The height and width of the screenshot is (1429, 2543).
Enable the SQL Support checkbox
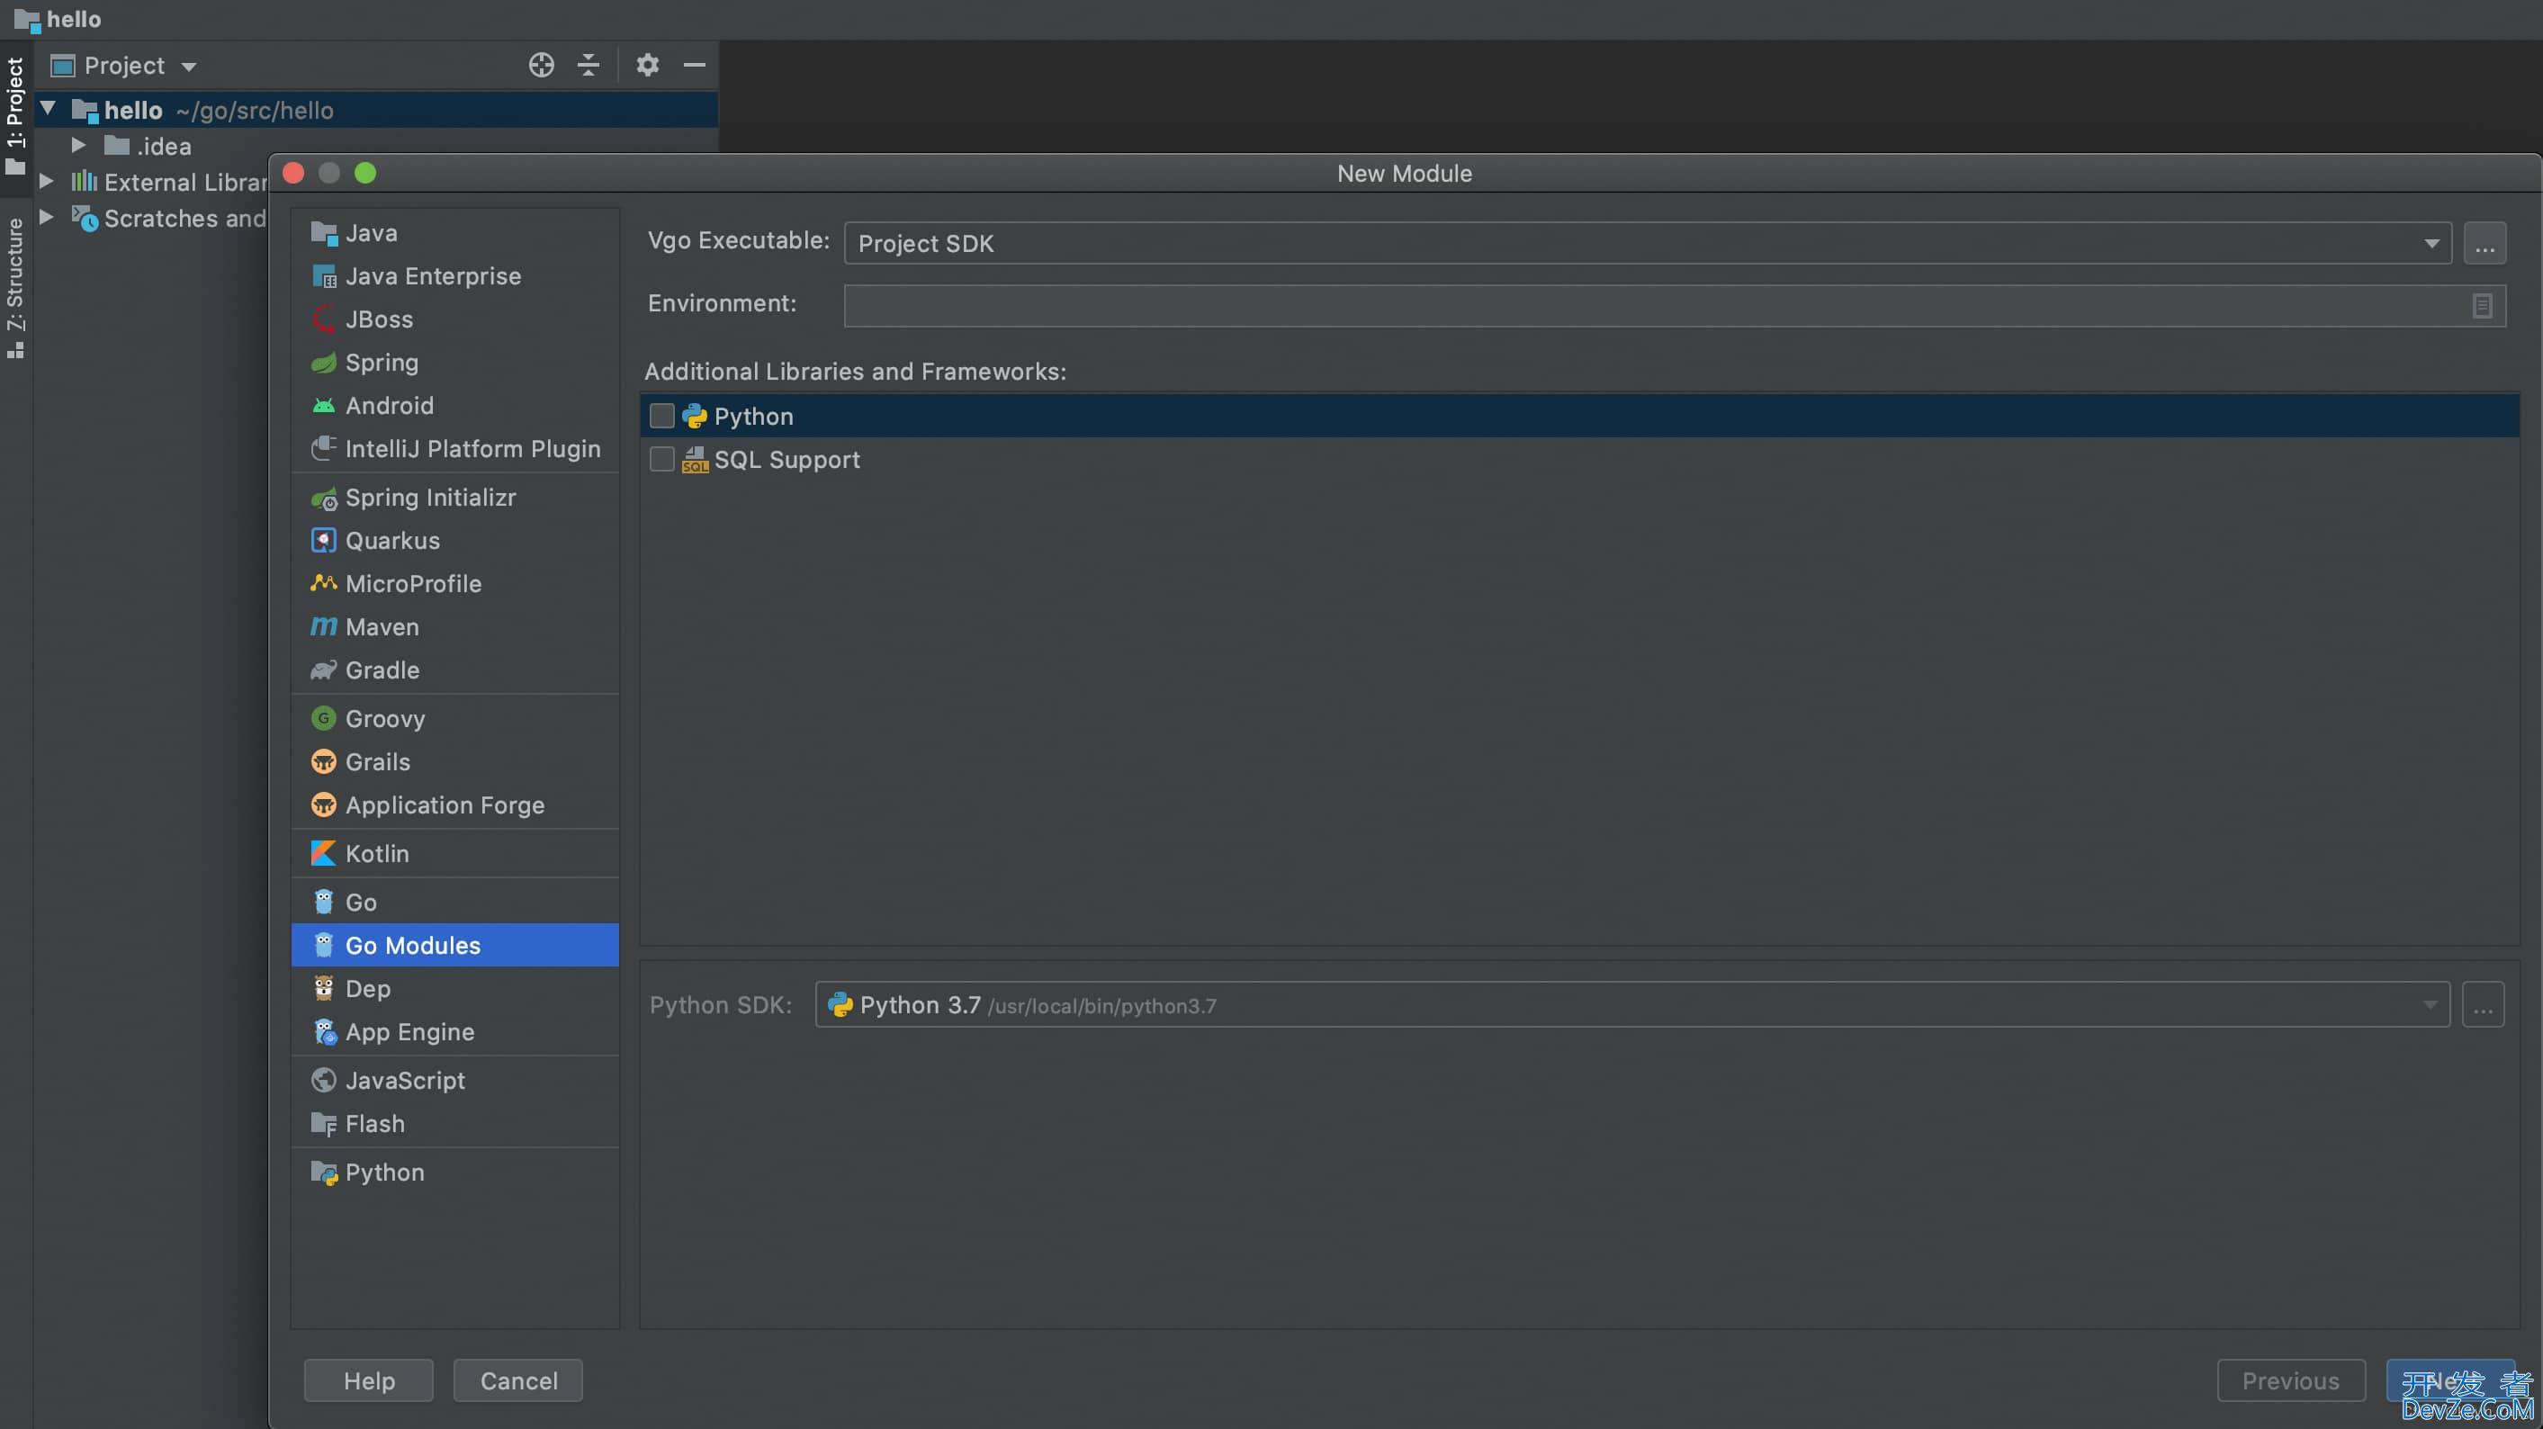(662, 460)
